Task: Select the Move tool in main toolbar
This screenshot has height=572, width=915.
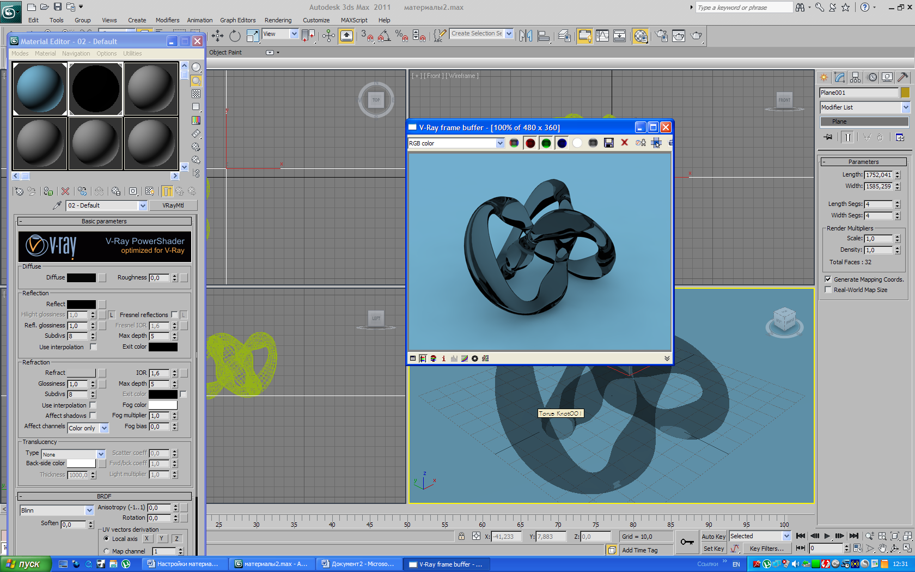Action: [x=217, y=36]
